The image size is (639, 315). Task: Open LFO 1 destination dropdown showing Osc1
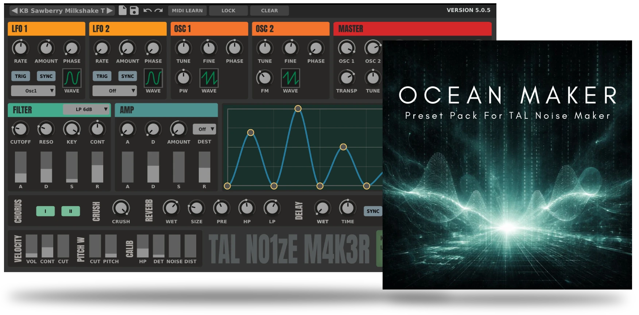[33, 91]
